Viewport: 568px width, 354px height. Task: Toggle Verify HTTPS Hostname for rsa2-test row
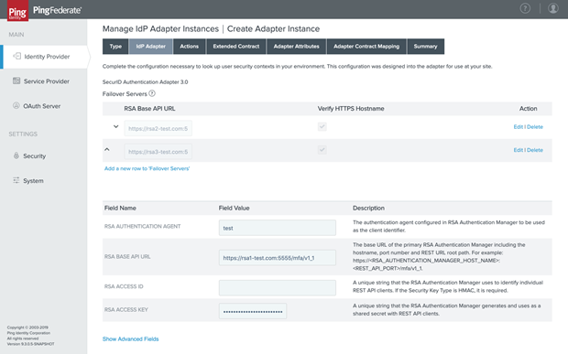(x=322, y=126)
